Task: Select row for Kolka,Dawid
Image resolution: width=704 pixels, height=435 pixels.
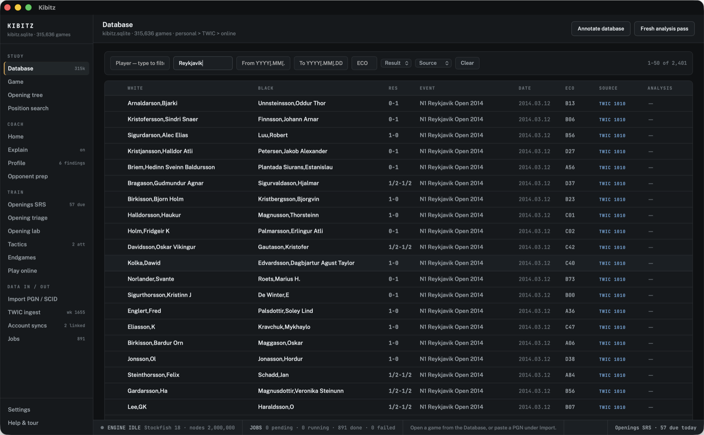Action: [x=398, y=263]
